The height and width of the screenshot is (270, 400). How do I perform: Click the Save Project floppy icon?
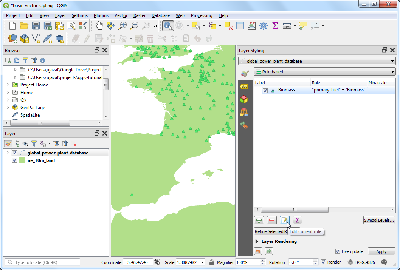[36, 26]
